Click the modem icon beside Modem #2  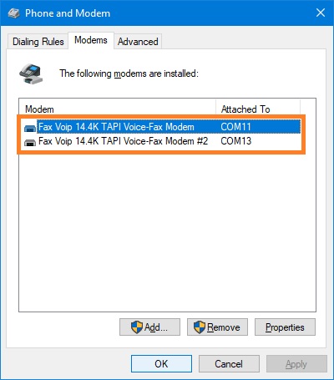pos(30,142)
